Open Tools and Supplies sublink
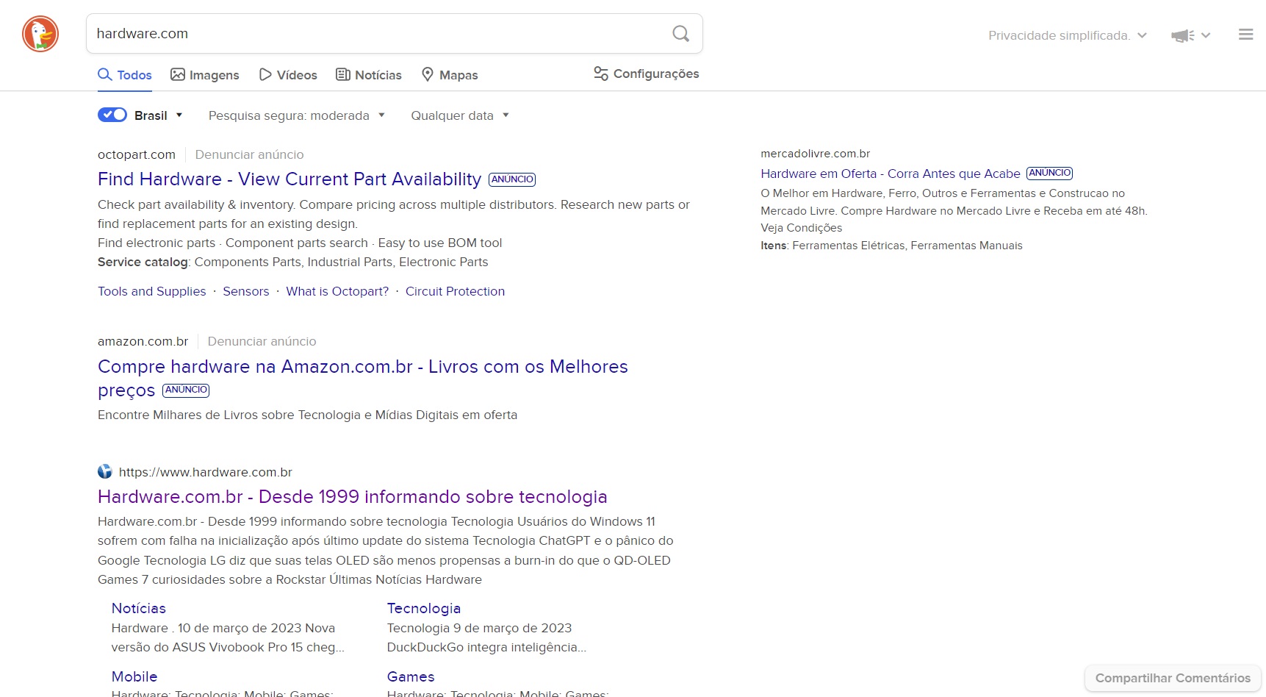 pyautogui.click(x=152, y=291)
